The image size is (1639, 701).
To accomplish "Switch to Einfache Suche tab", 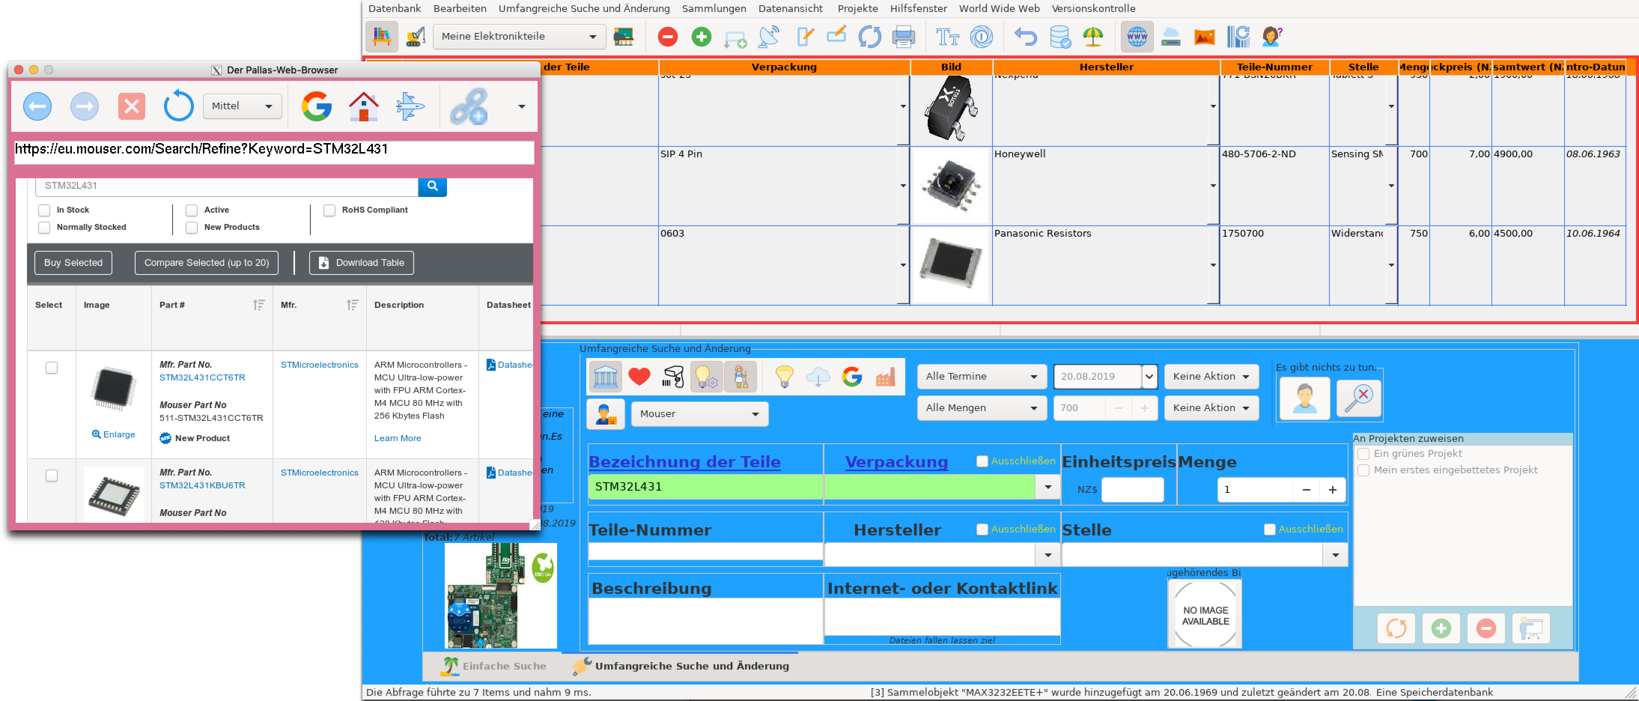I will tap(494, 666).
